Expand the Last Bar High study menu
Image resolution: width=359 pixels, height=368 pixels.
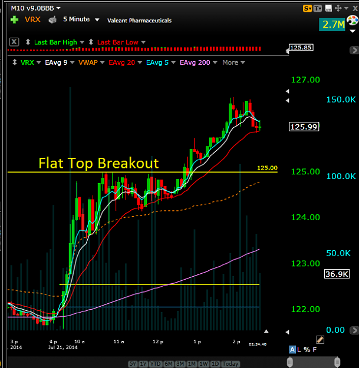pyautogui.click(x=82, y=42)
